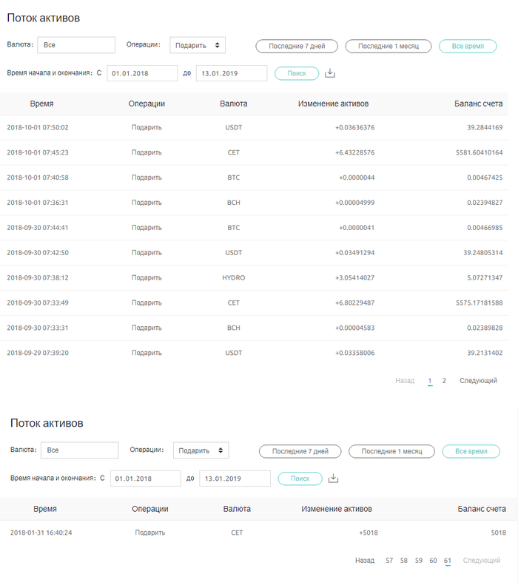
Task: Select Последние 7 дней filter in upper panel
Action: 297,46
